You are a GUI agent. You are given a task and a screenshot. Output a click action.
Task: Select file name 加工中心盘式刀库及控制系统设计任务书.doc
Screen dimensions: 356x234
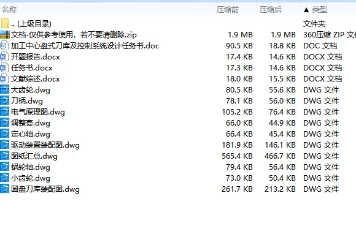[85, 46]
